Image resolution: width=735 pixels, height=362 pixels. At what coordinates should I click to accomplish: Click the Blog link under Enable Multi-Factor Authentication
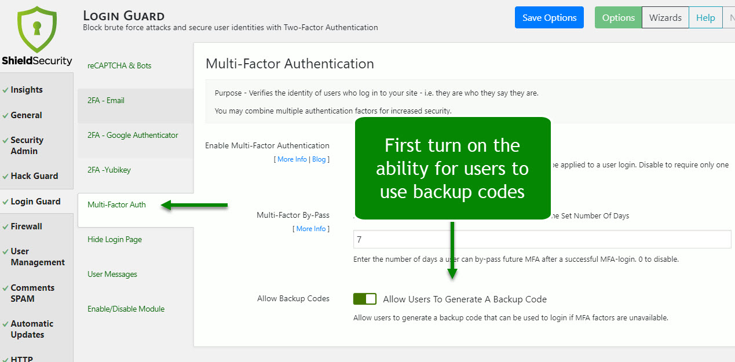point(319,159)
